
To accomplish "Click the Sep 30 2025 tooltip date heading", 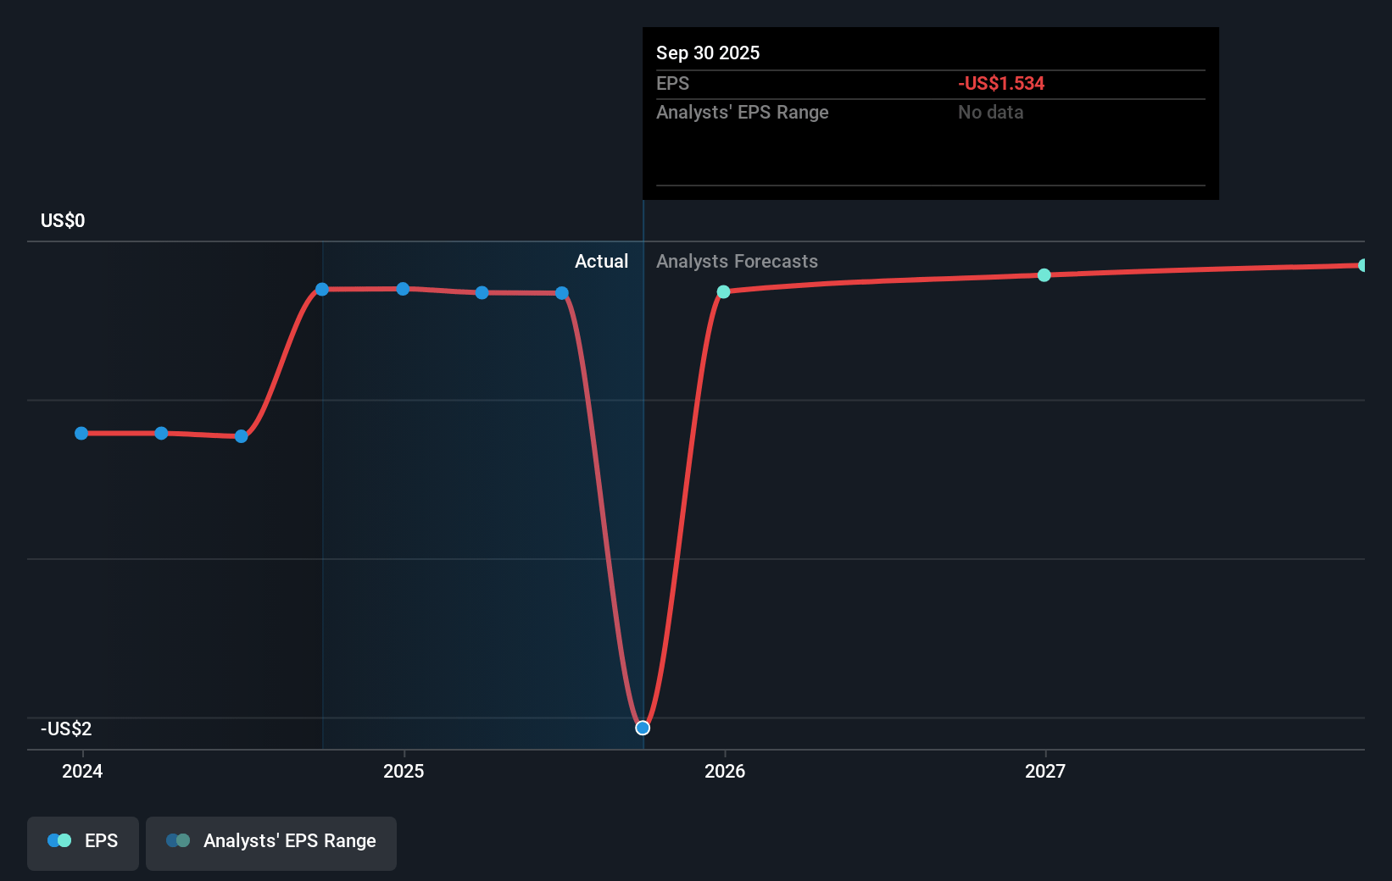I will point(708,53).
